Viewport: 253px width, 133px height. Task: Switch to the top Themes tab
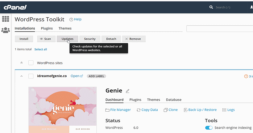[x=65, y=28]
